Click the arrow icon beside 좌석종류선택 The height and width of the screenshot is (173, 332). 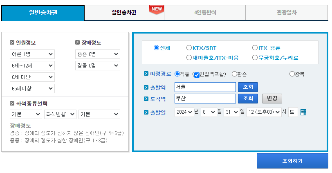point(12,103)
